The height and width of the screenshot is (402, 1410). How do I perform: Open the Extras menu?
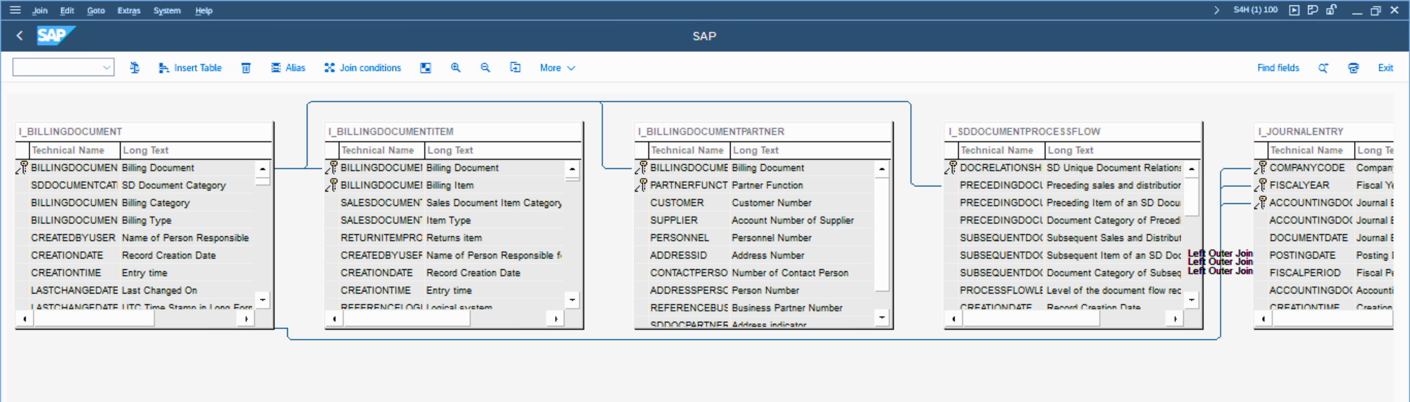129,10
